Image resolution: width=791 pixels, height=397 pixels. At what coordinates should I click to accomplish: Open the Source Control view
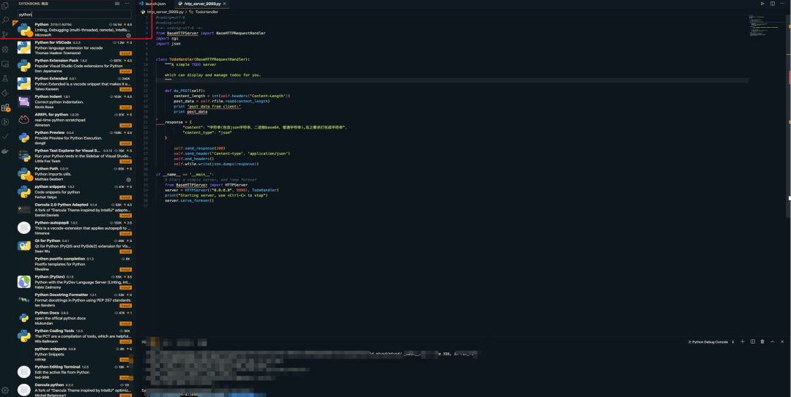click(6, 35)
